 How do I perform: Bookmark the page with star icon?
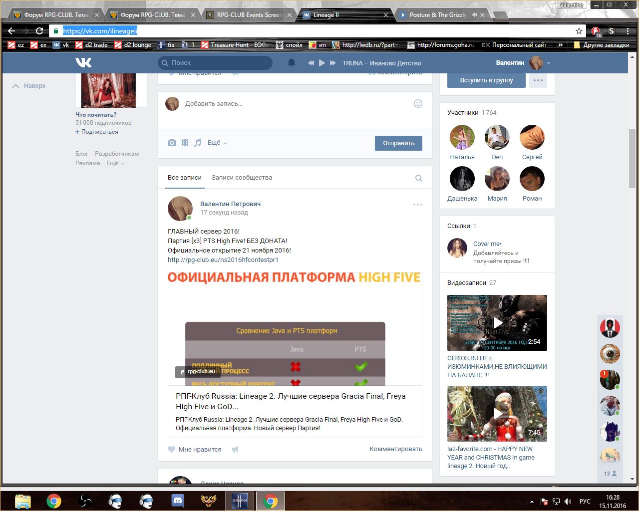579,31
